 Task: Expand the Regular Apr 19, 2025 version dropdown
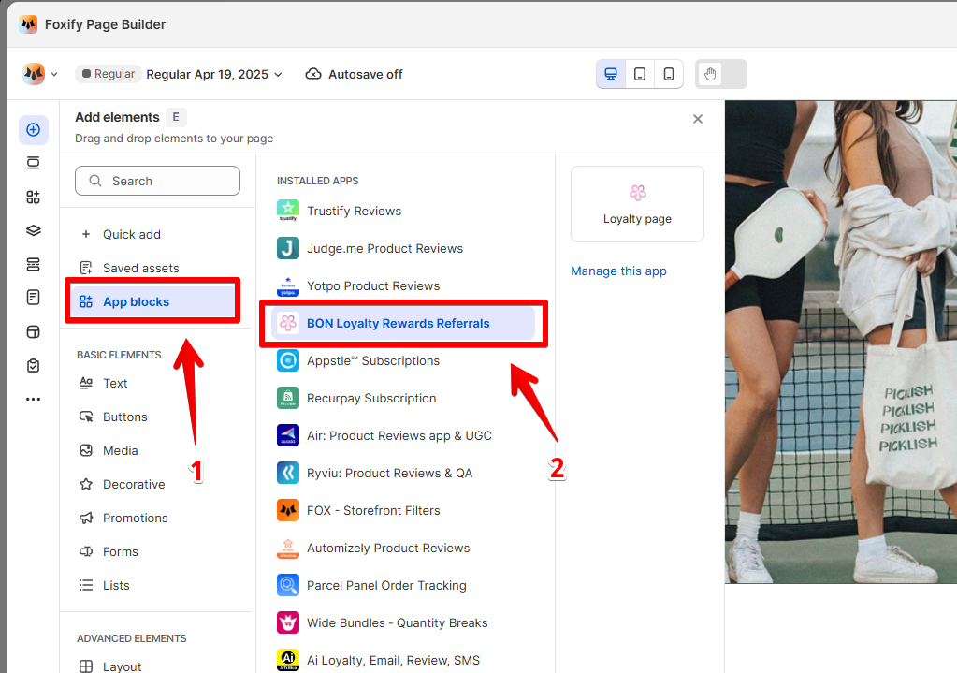pos(214,74)
